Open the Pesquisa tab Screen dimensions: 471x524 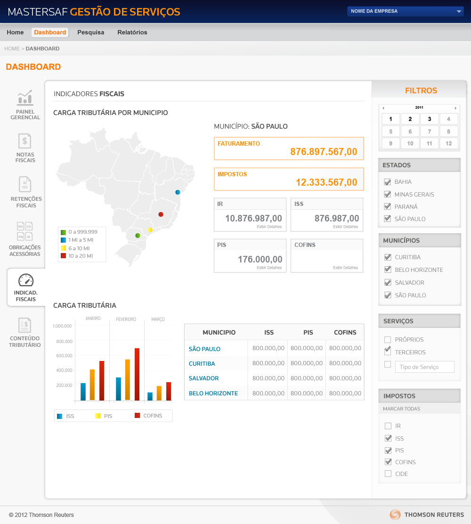point(91,33)
